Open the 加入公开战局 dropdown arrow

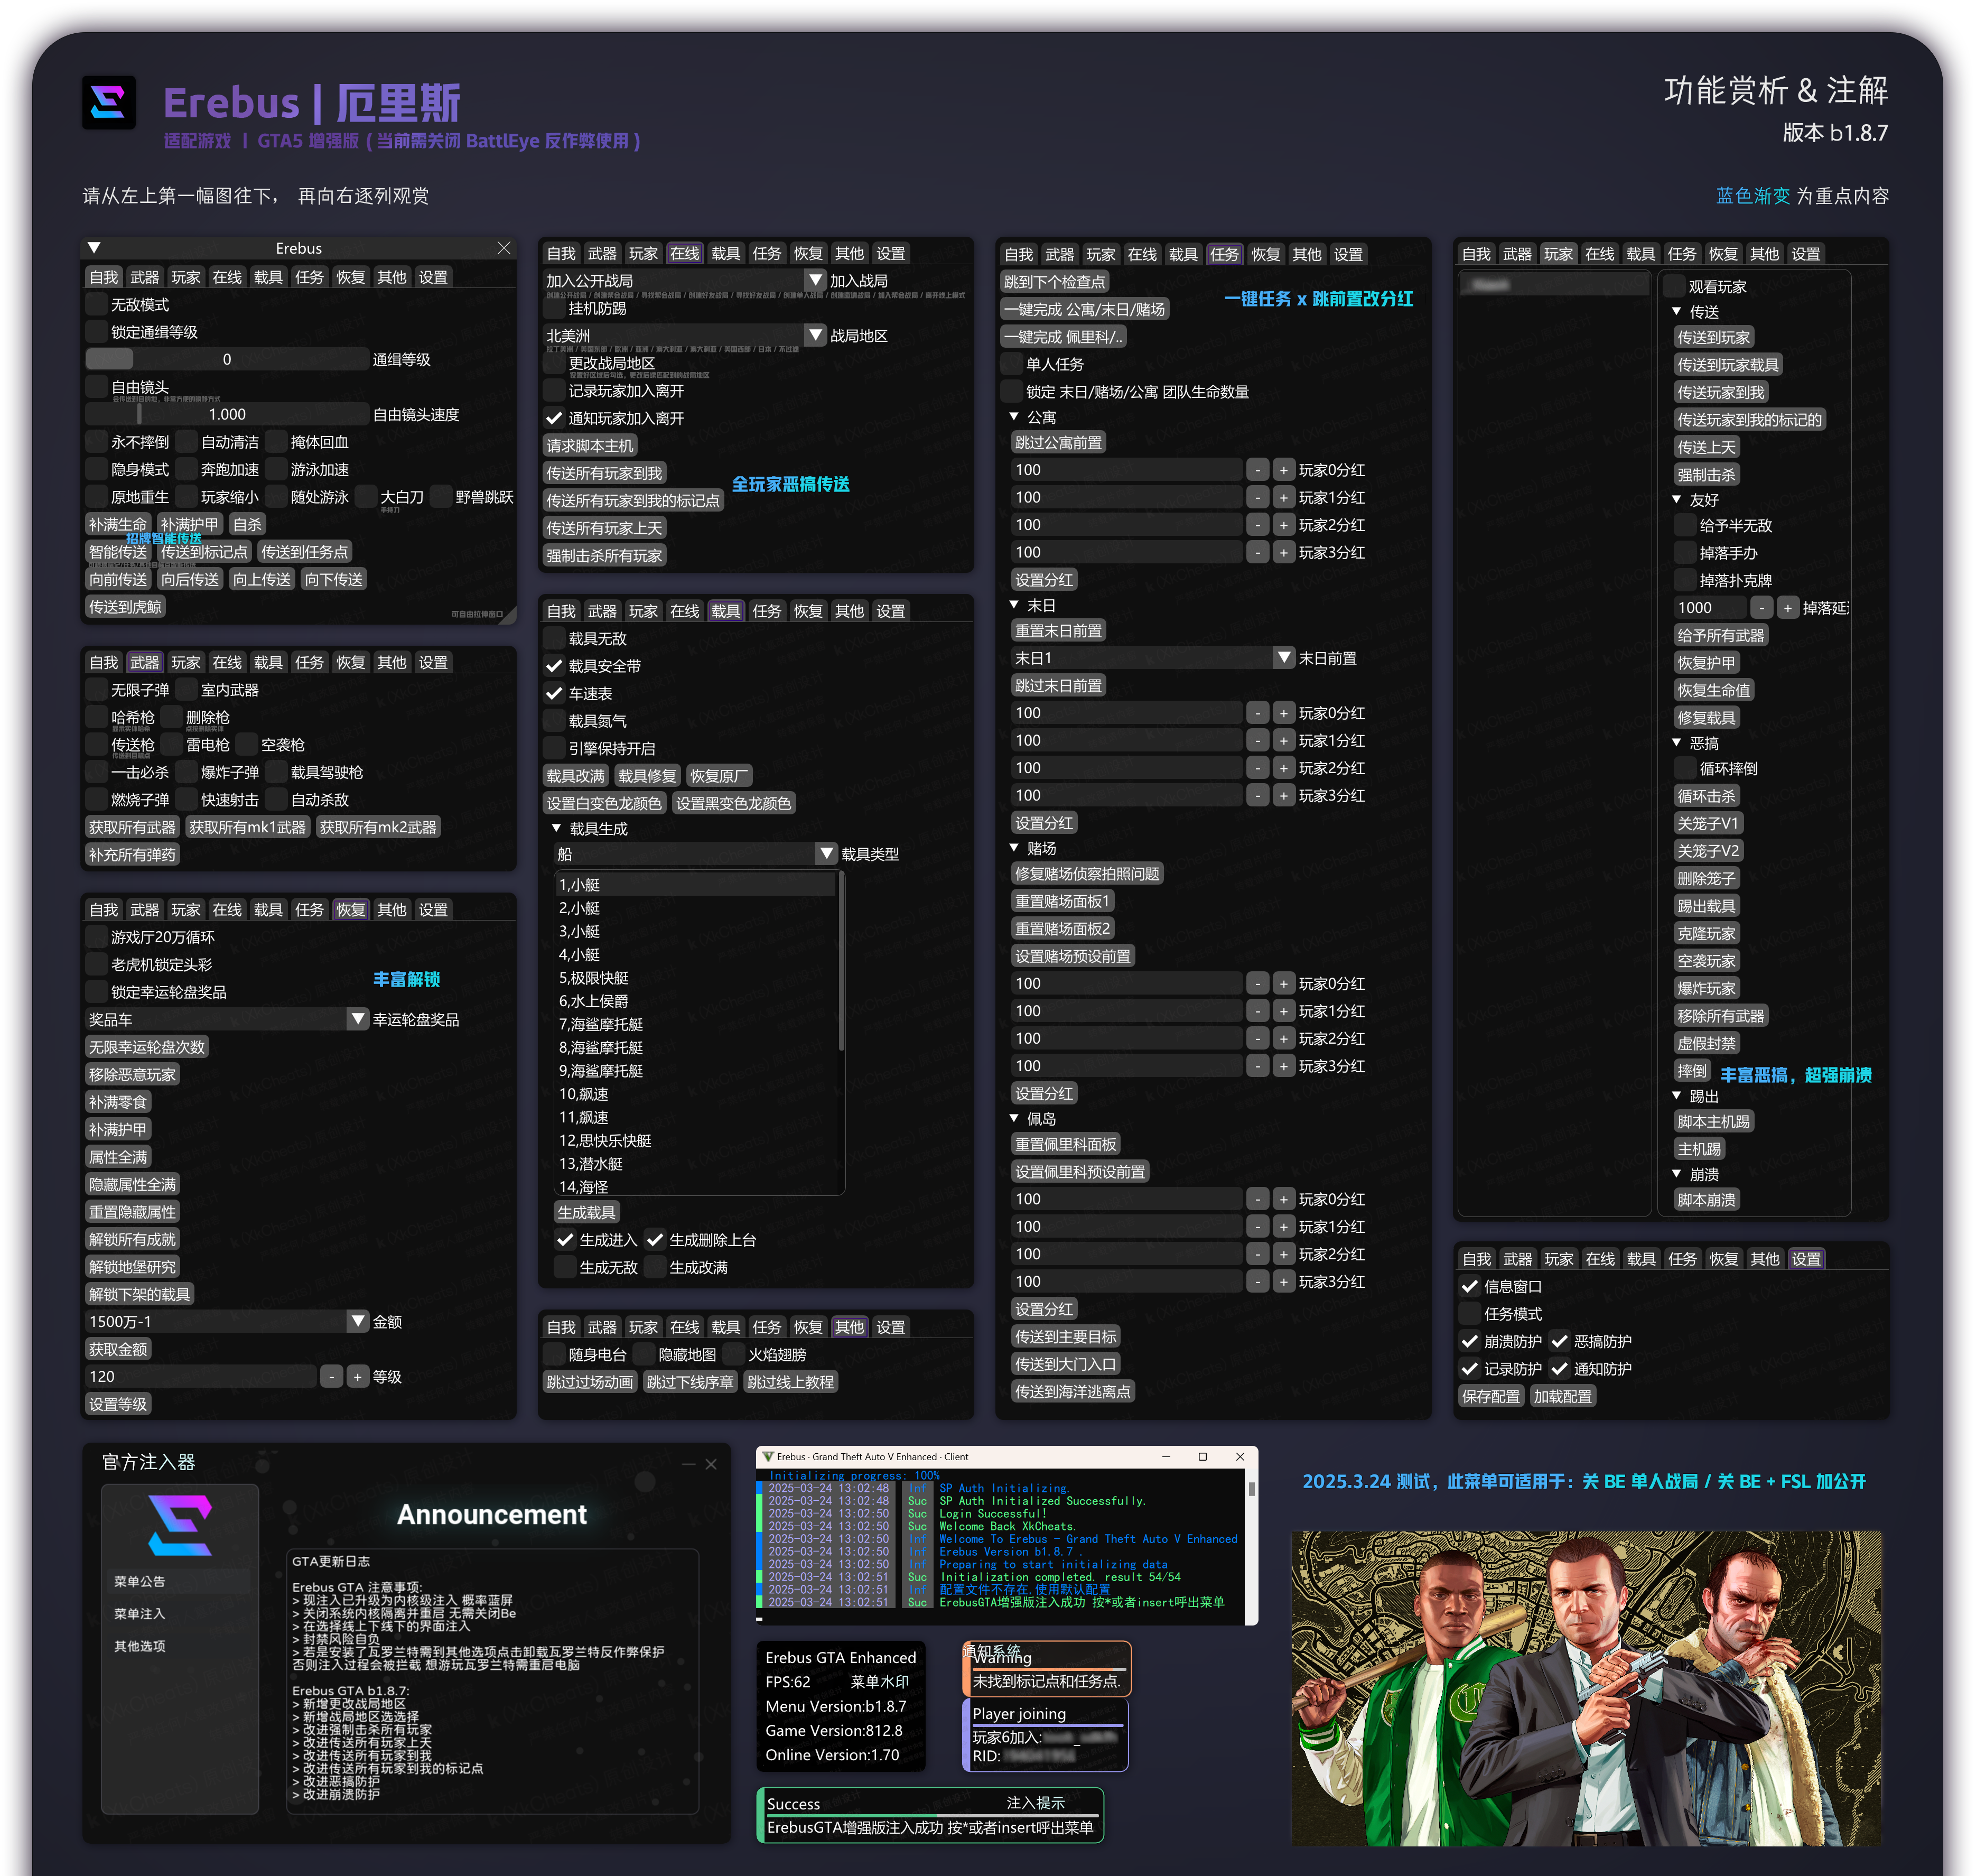click(x=815, y=281)
